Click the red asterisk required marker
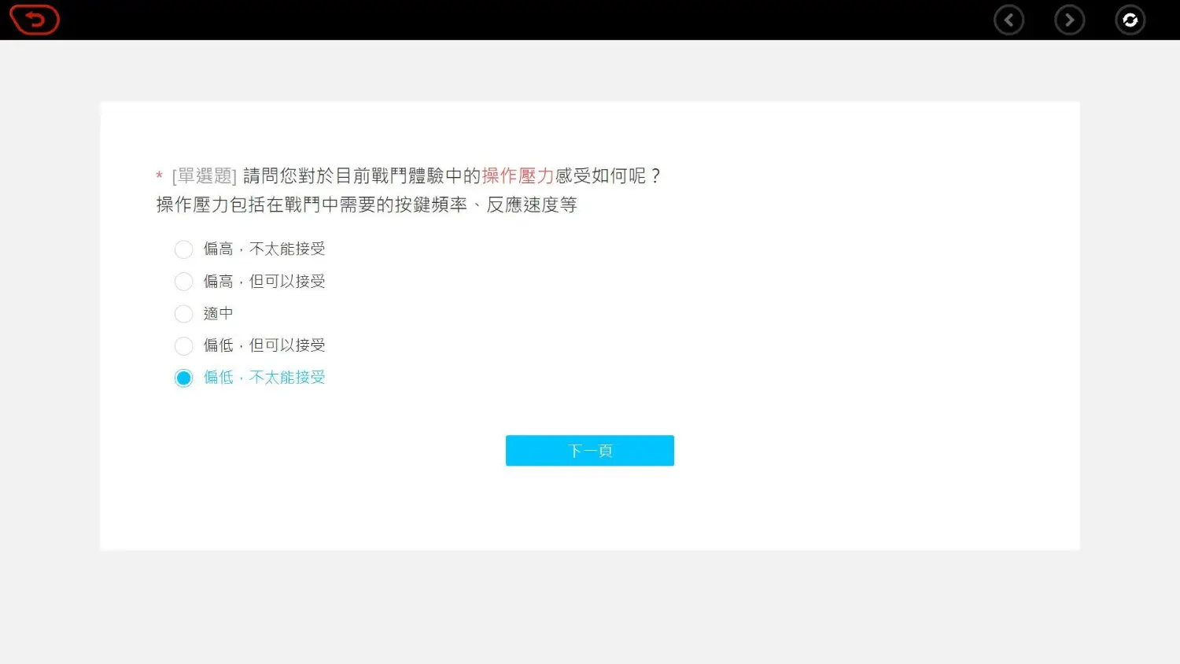The width and height of the screenshot is (1180, 664). pos(159,176)
